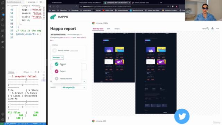Viewport: 222px width, 125px height.
Task: Switch to SocialDetails.spec.js editor tab
Action: click(14, 2)
